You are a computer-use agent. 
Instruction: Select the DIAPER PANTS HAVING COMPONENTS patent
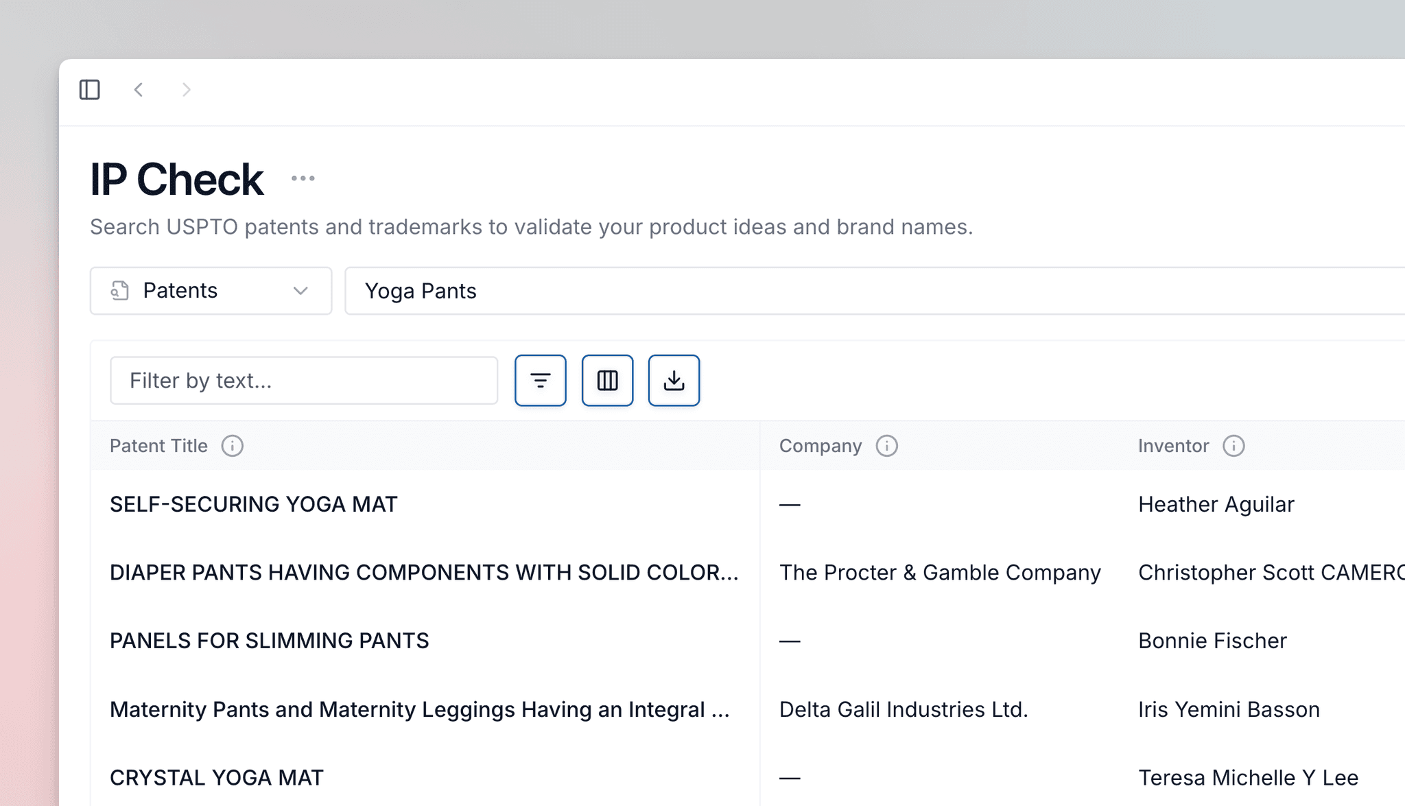[424, 573]
